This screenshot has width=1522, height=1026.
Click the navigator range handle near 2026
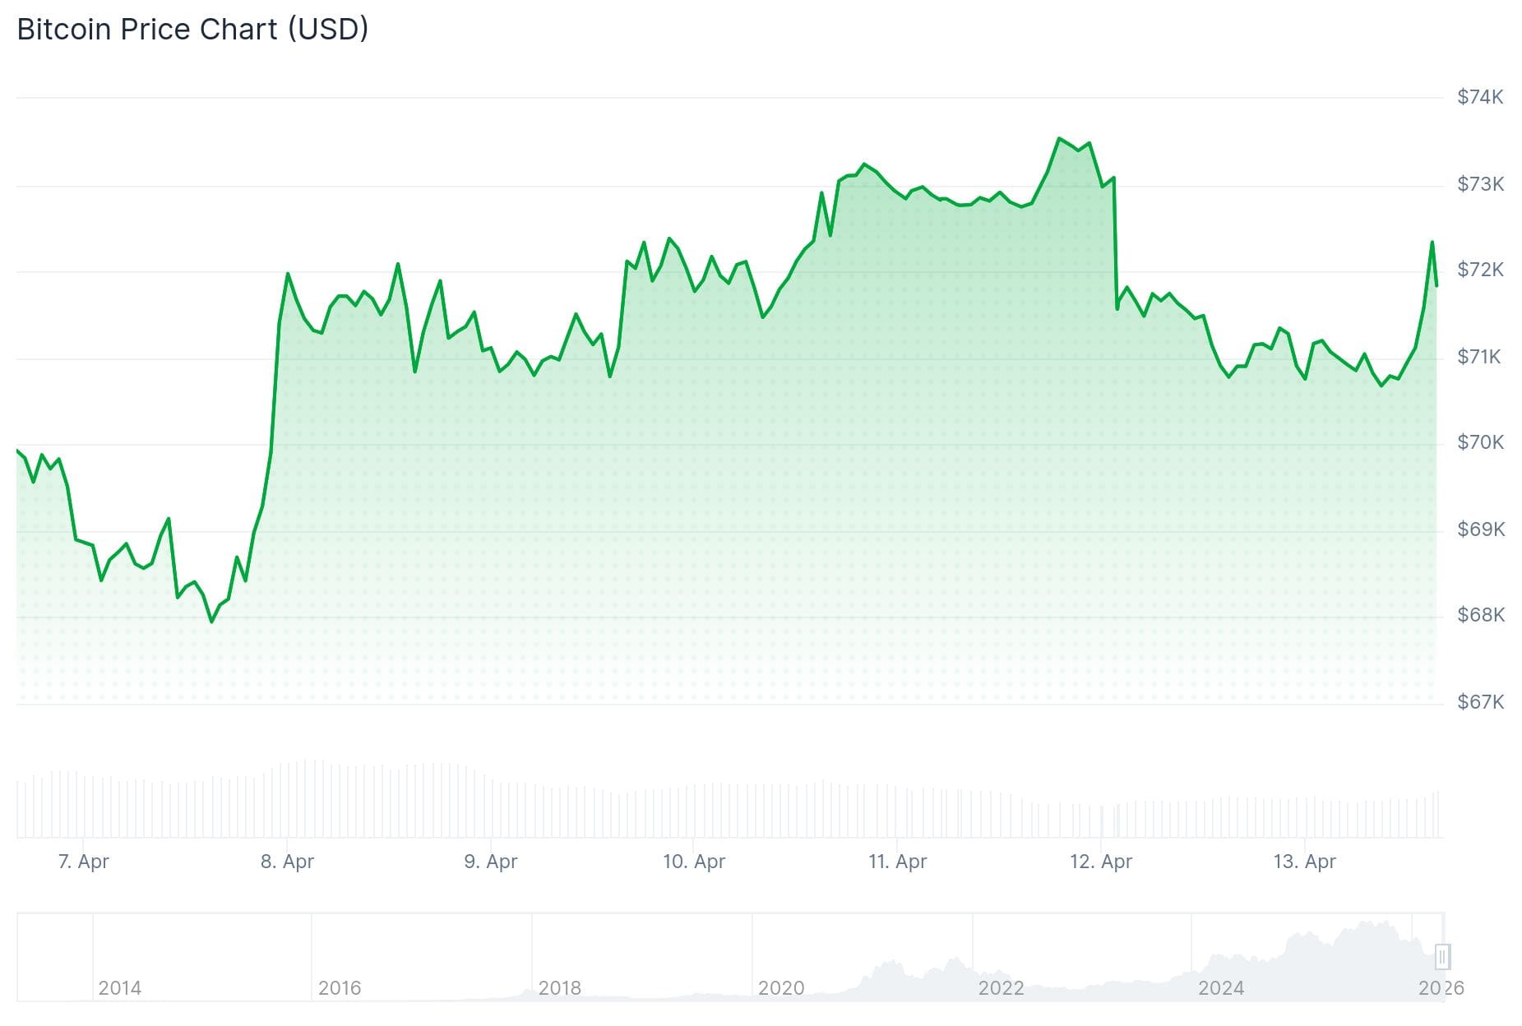coord(1442,956)
